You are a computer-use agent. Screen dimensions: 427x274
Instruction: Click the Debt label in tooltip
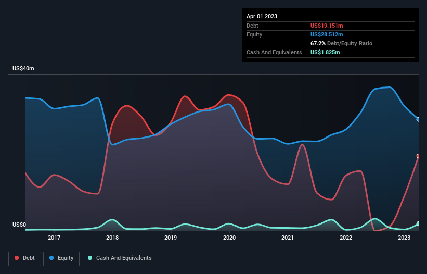[x=252, y=26]
